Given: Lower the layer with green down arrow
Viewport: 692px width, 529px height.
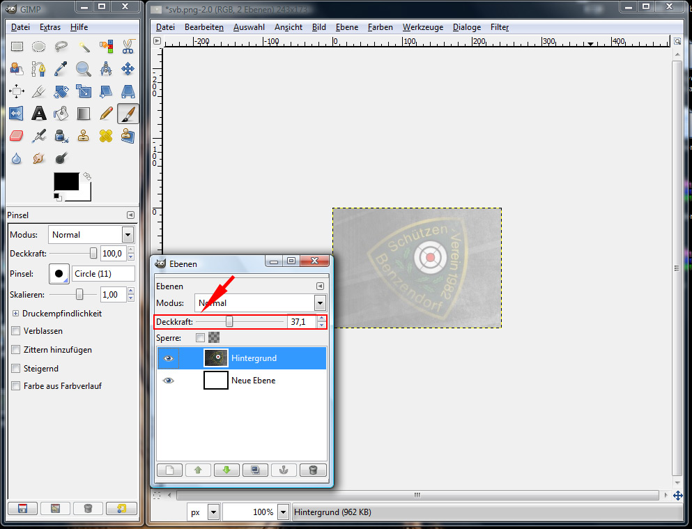Looking at the screenshot, I should coord(226,470).
